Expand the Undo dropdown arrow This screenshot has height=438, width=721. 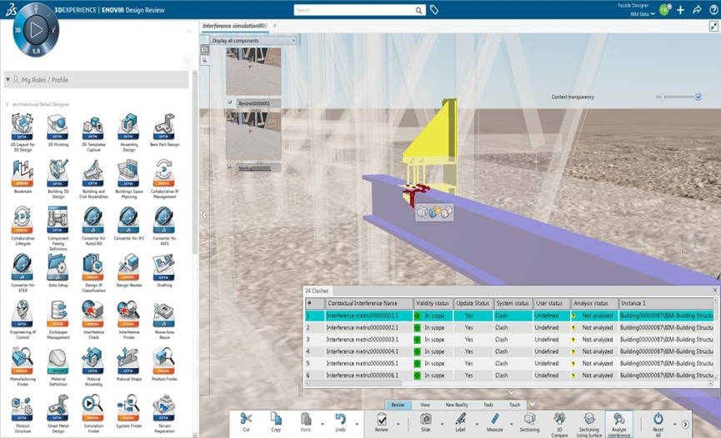(x=357, y=424)
